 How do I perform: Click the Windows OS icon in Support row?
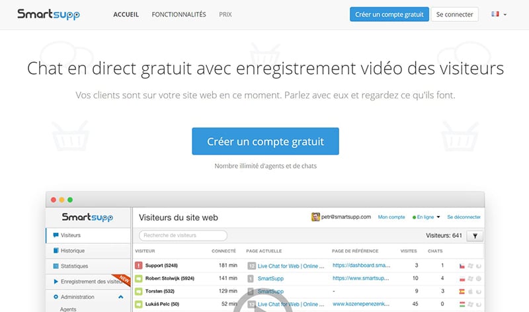[x=470, y=266]
